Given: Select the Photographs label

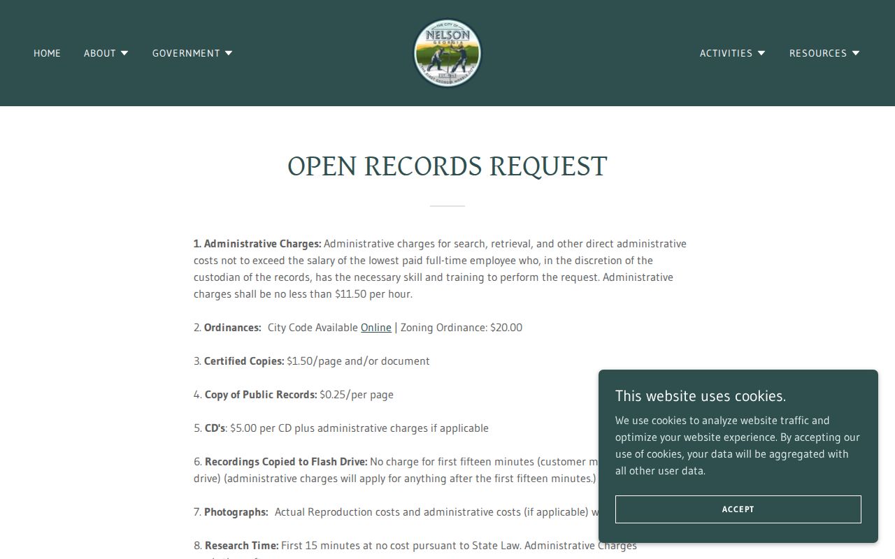Looking at the screenshot, I should [x=236, y=512].
